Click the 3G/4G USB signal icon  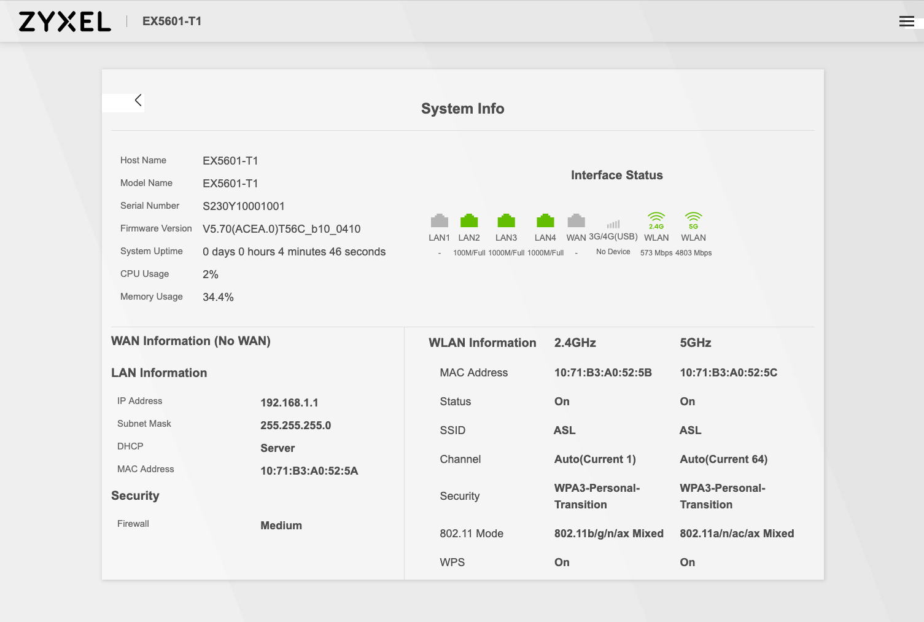coord(613,224)
